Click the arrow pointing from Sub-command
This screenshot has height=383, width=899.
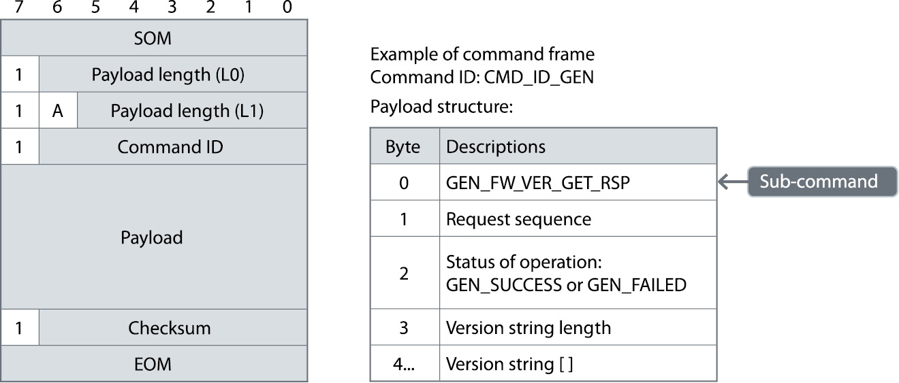click(732, 182)
